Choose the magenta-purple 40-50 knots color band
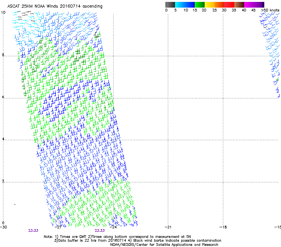Image resolution: width=281 pixels, height=247 pixels. [x=254, y=5]
